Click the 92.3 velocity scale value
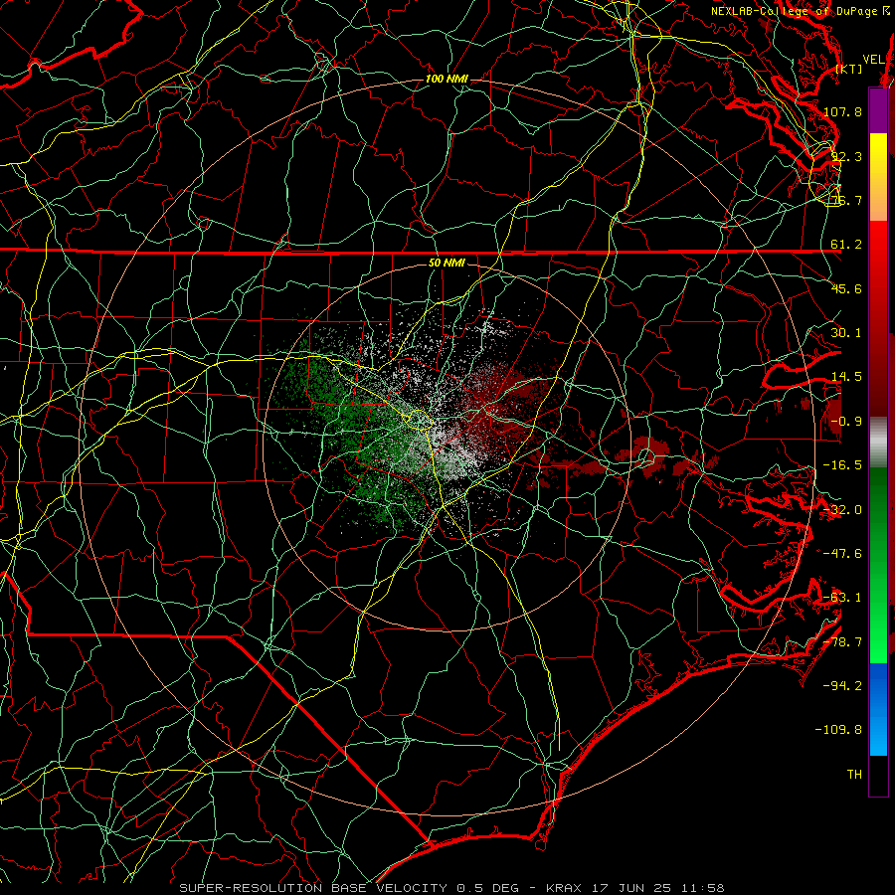The width and height of the screenshot is (895, 895). pyautogui.click(x=846, y=156)
